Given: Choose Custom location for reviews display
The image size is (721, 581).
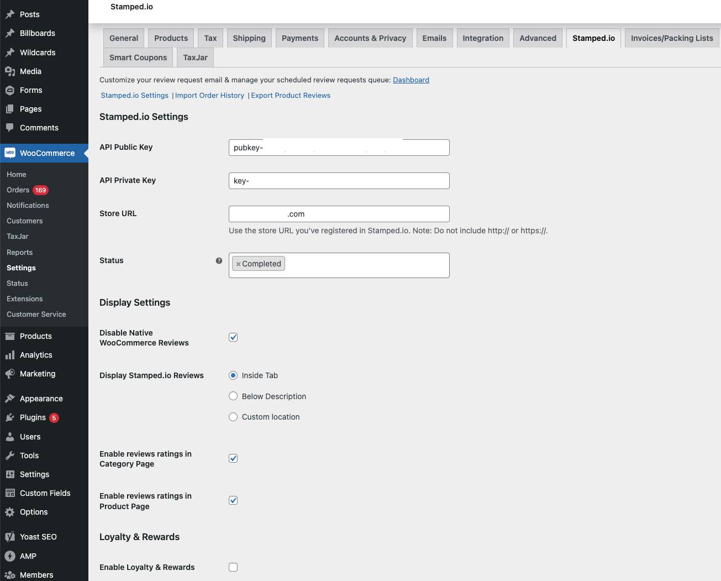Looking at the screenshot, I should click(233, 416).
